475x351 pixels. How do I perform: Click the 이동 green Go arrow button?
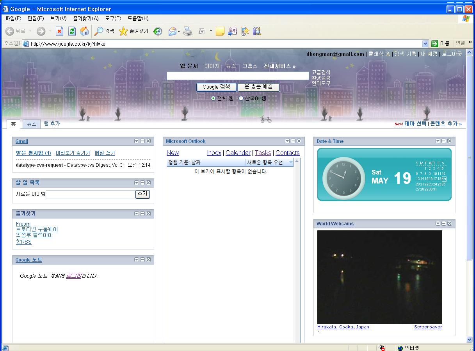tap(441, 44)
